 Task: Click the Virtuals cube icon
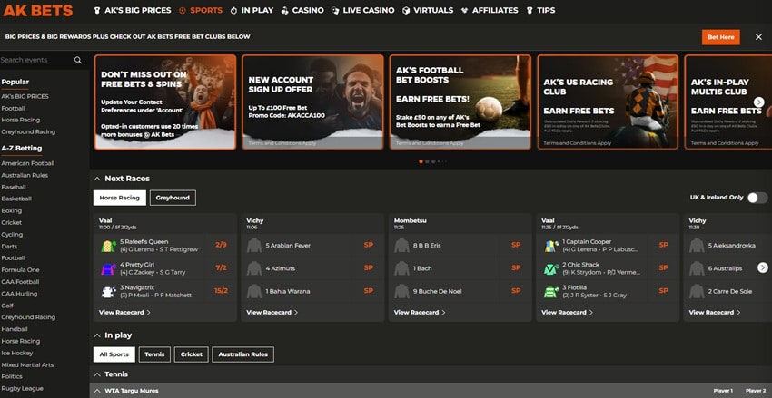(406, 10)
